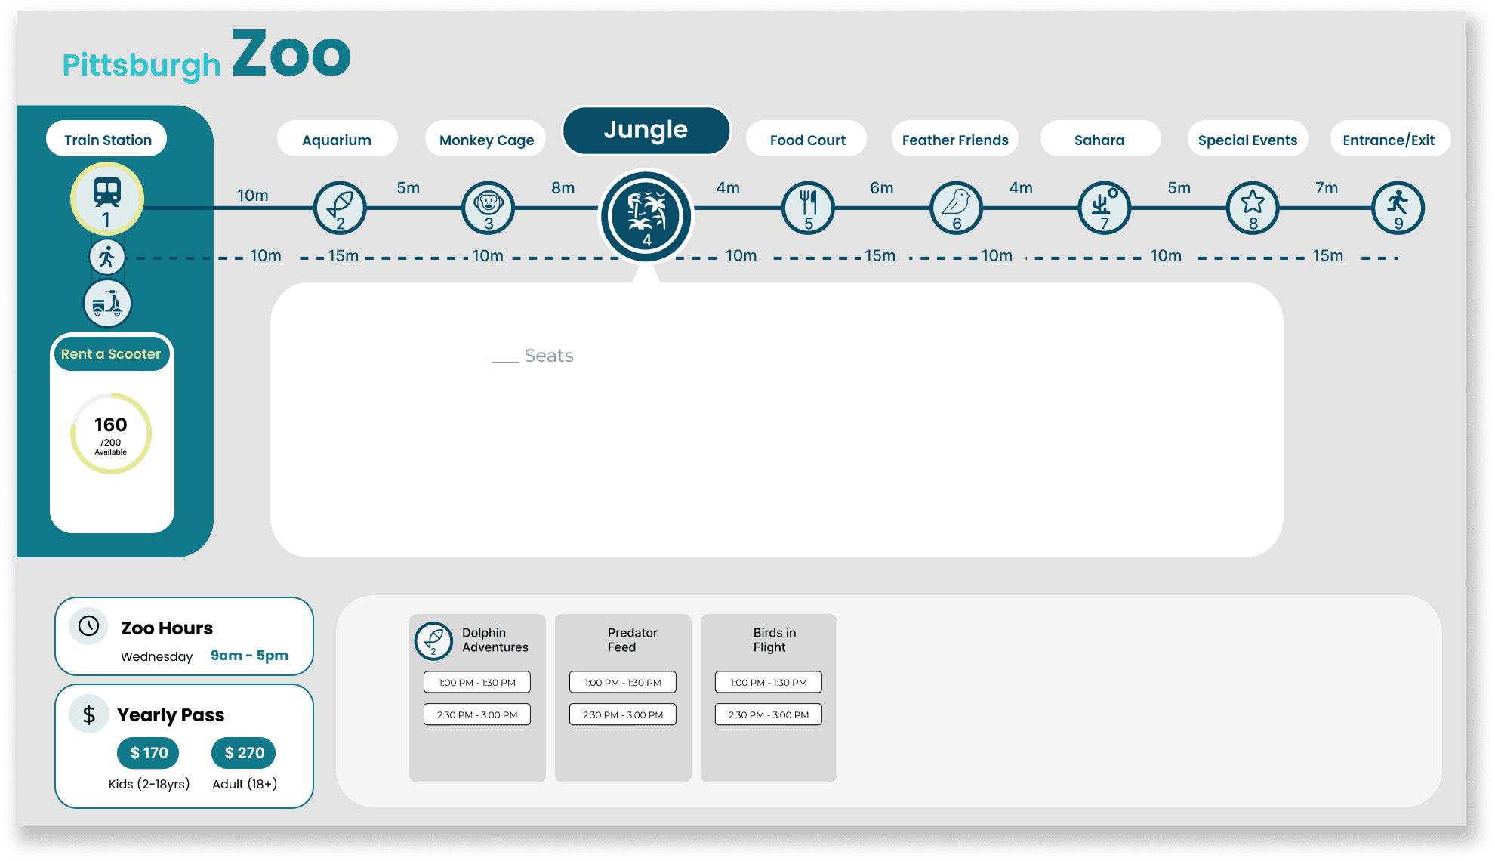Choose the scooter route icon

tap(107, 304)
